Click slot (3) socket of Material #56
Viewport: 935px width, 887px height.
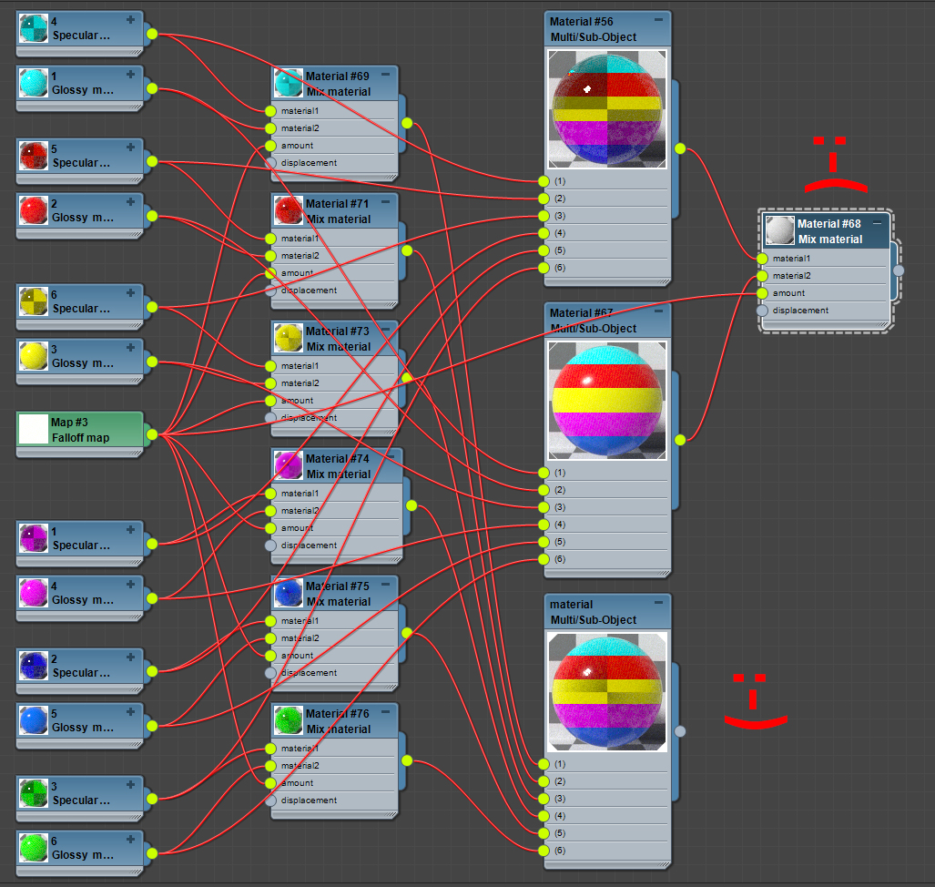544,216
